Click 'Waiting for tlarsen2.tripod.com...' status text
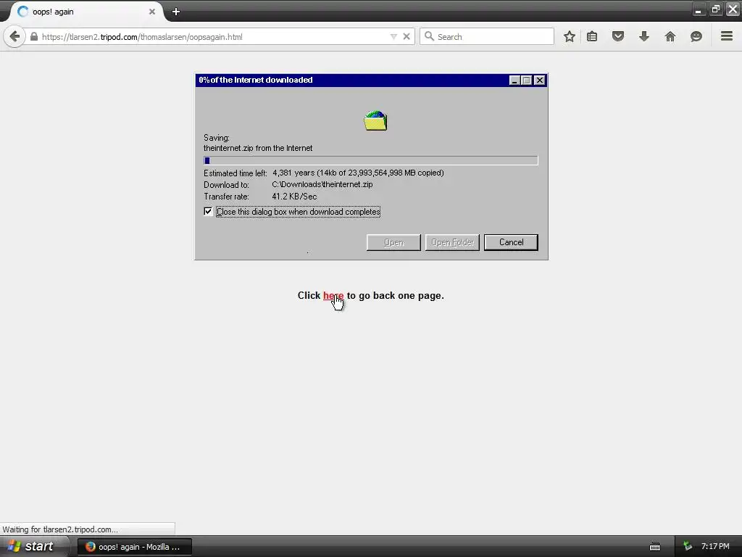This screenshot has height=557, width=742. point(60,529)
